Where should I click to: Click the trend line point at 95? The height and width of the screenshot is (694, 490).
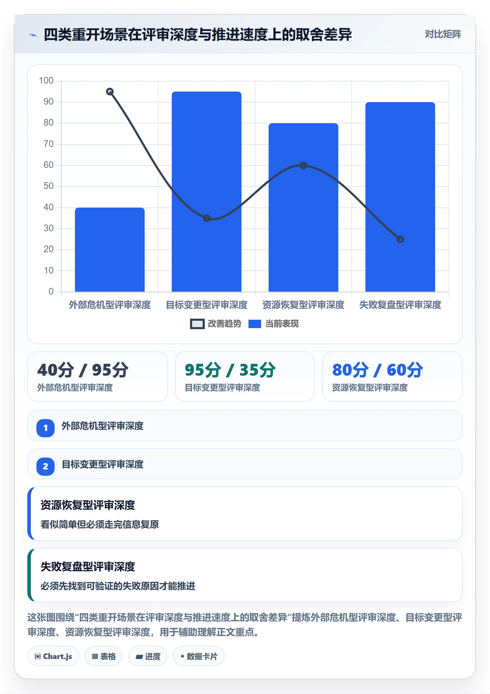110,92
